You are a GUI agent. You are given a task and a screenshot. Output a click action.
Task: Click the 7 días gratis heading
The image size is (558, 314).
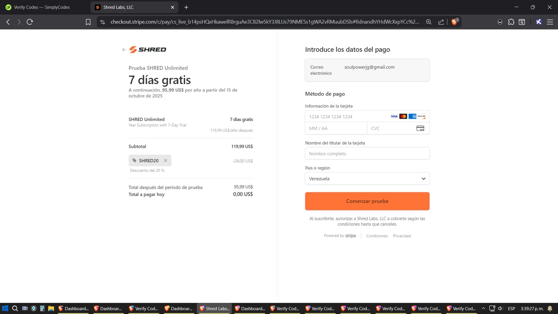pyautogui.click(x=160, y=80)
